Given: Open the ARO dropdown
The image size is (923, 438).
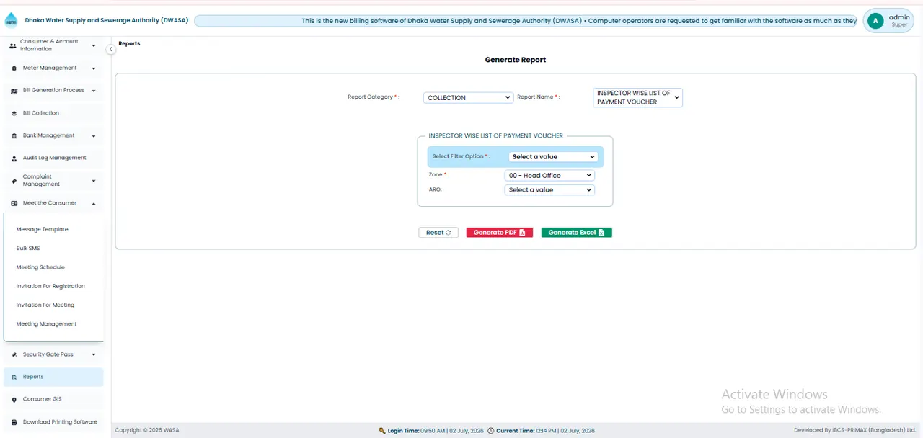Looking at the screenshot, I should pos(549,190).
